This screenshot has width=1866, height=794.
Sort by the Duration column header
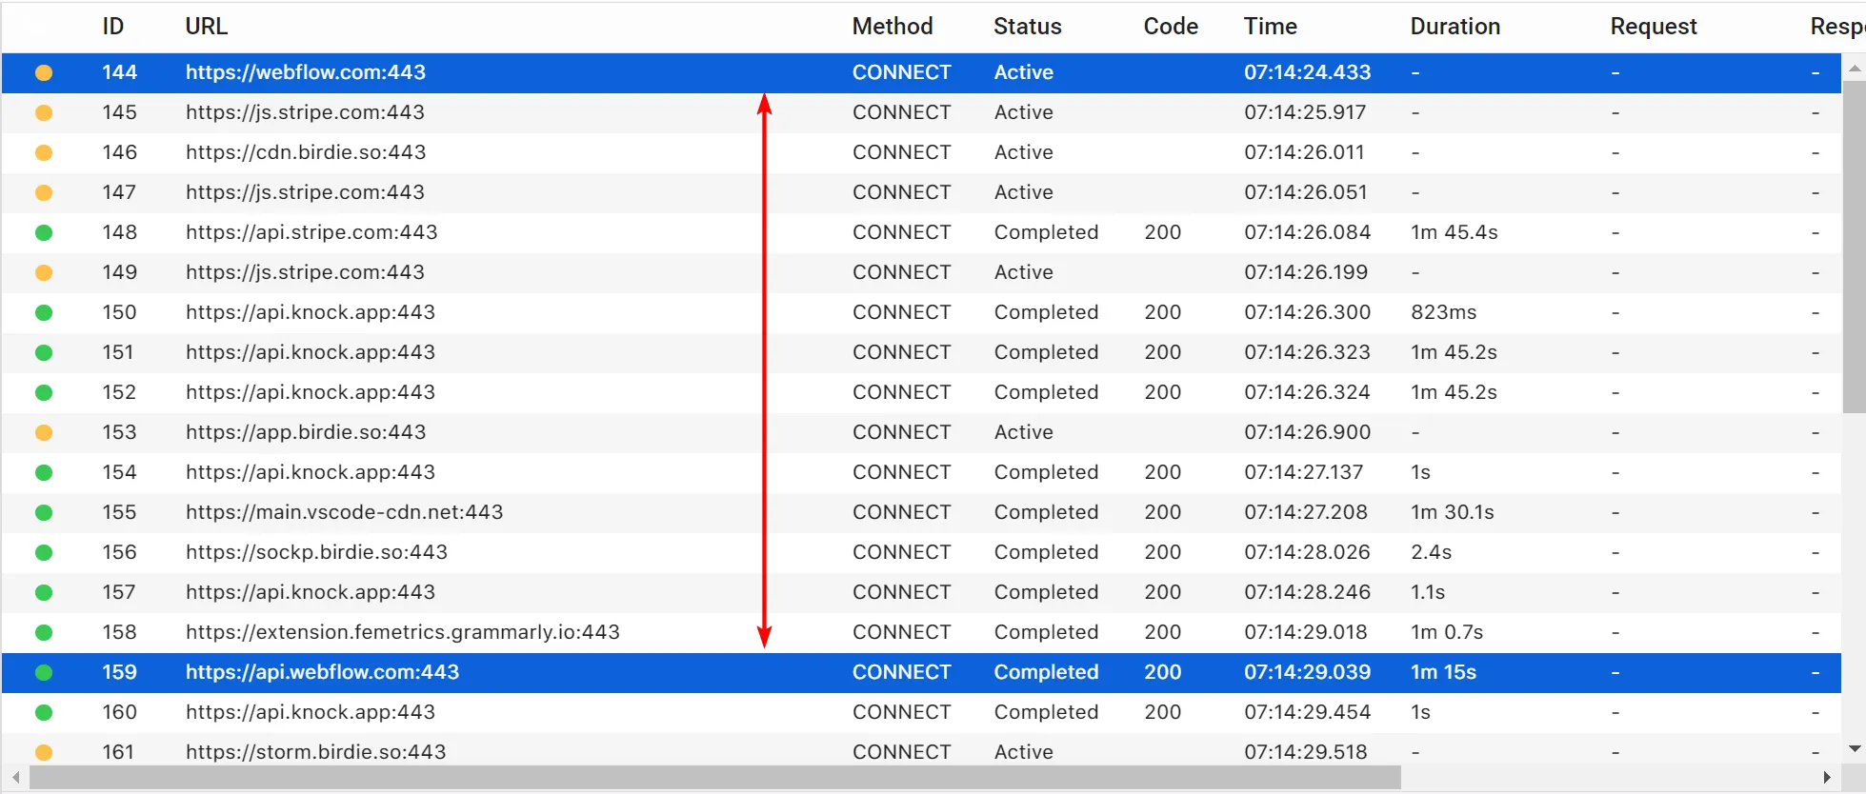coord(1455,27)
